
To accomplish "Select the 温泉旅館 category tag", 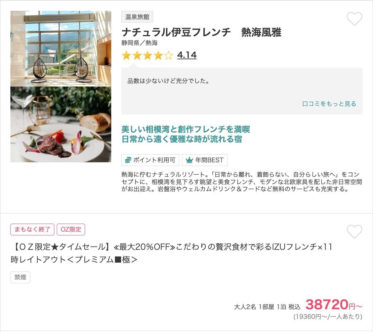I will click(137, 17).
